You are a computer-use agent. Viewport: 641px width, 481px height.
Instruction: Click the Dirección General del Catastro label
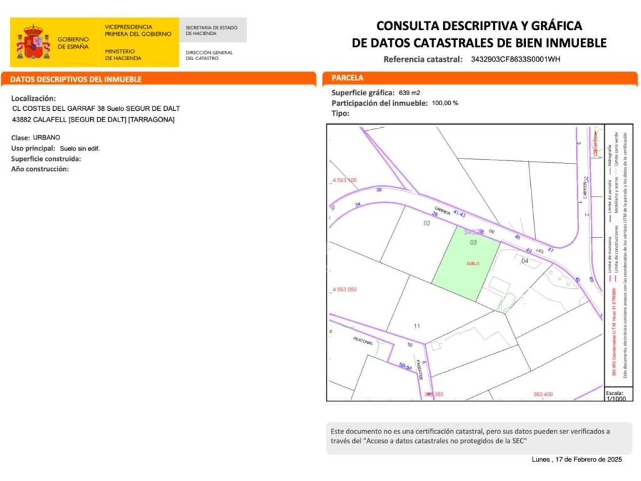tap(209, 55)
